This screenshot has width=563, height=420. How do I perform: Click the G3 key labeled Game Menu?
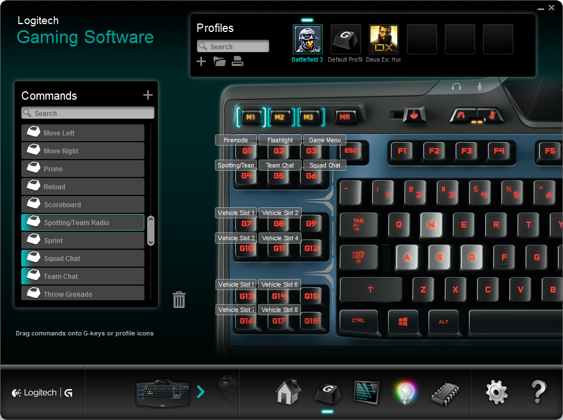[311, 151]
